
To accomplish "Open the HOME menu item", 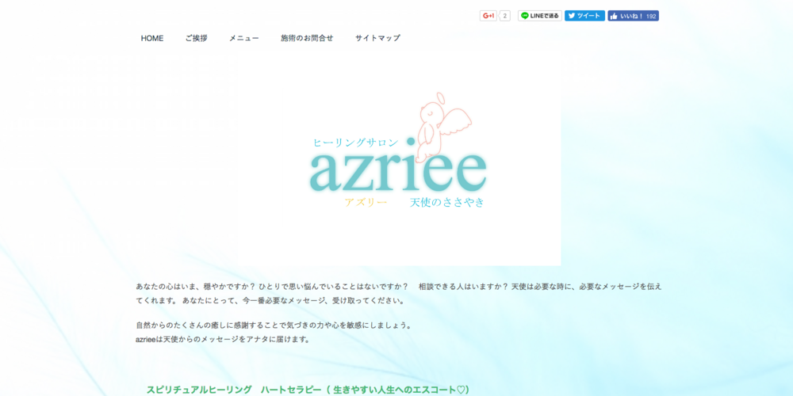I will click(152, 38).
